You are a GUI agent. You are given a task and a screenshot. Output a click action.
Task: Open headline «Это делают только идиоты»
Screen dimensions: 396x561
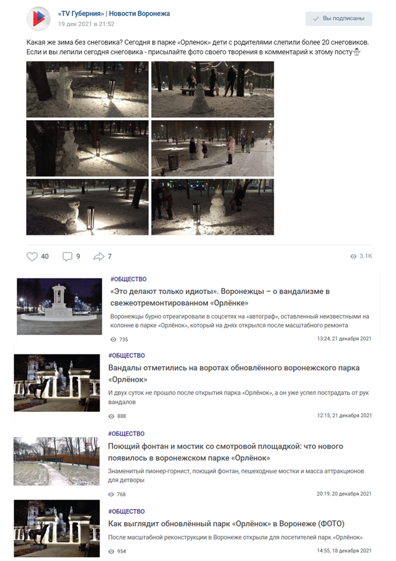tap(220, 297)
